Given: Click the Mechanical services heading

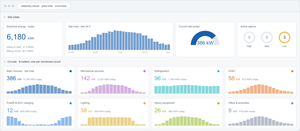Looking at the screenshot, I should pyautogui.click(x=92, y=71).
